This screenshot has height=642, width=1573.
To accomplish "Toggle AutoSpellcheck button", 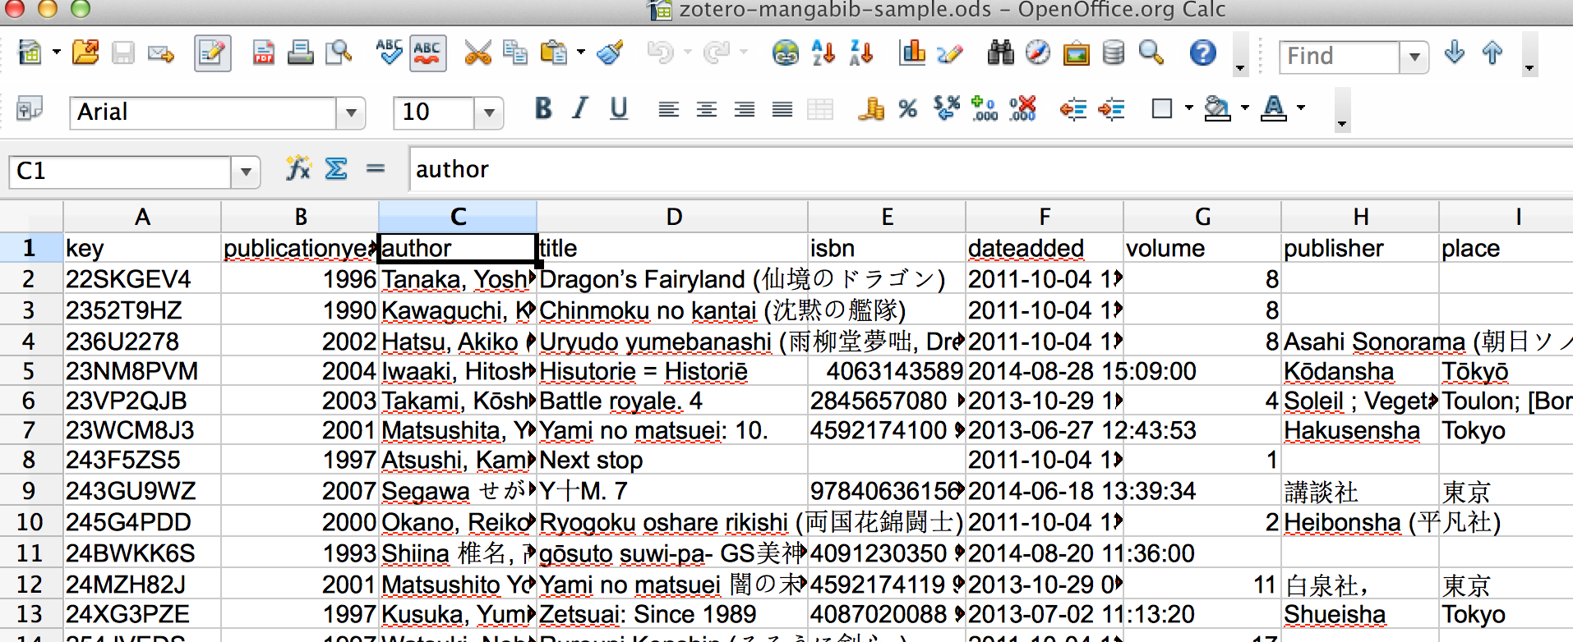I will (x=427, y=54).
